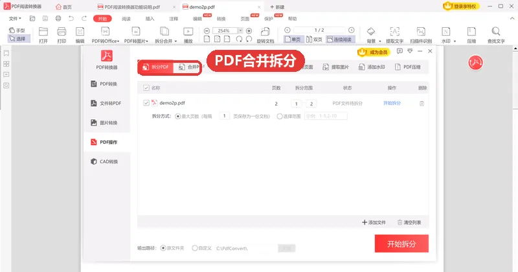Go to previous page arrow
Screen dimensions: 518x272
point(287,30)
